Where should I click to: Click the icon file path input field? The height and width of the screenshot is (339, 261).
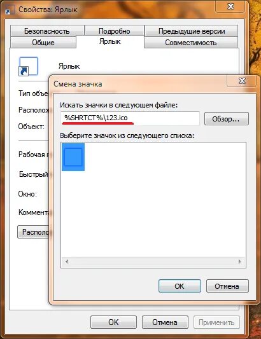[130, 118]
